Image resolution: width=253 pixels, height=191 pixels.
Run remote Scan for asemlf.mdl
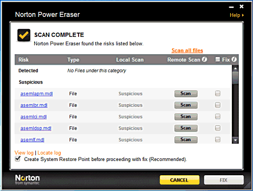186,140
